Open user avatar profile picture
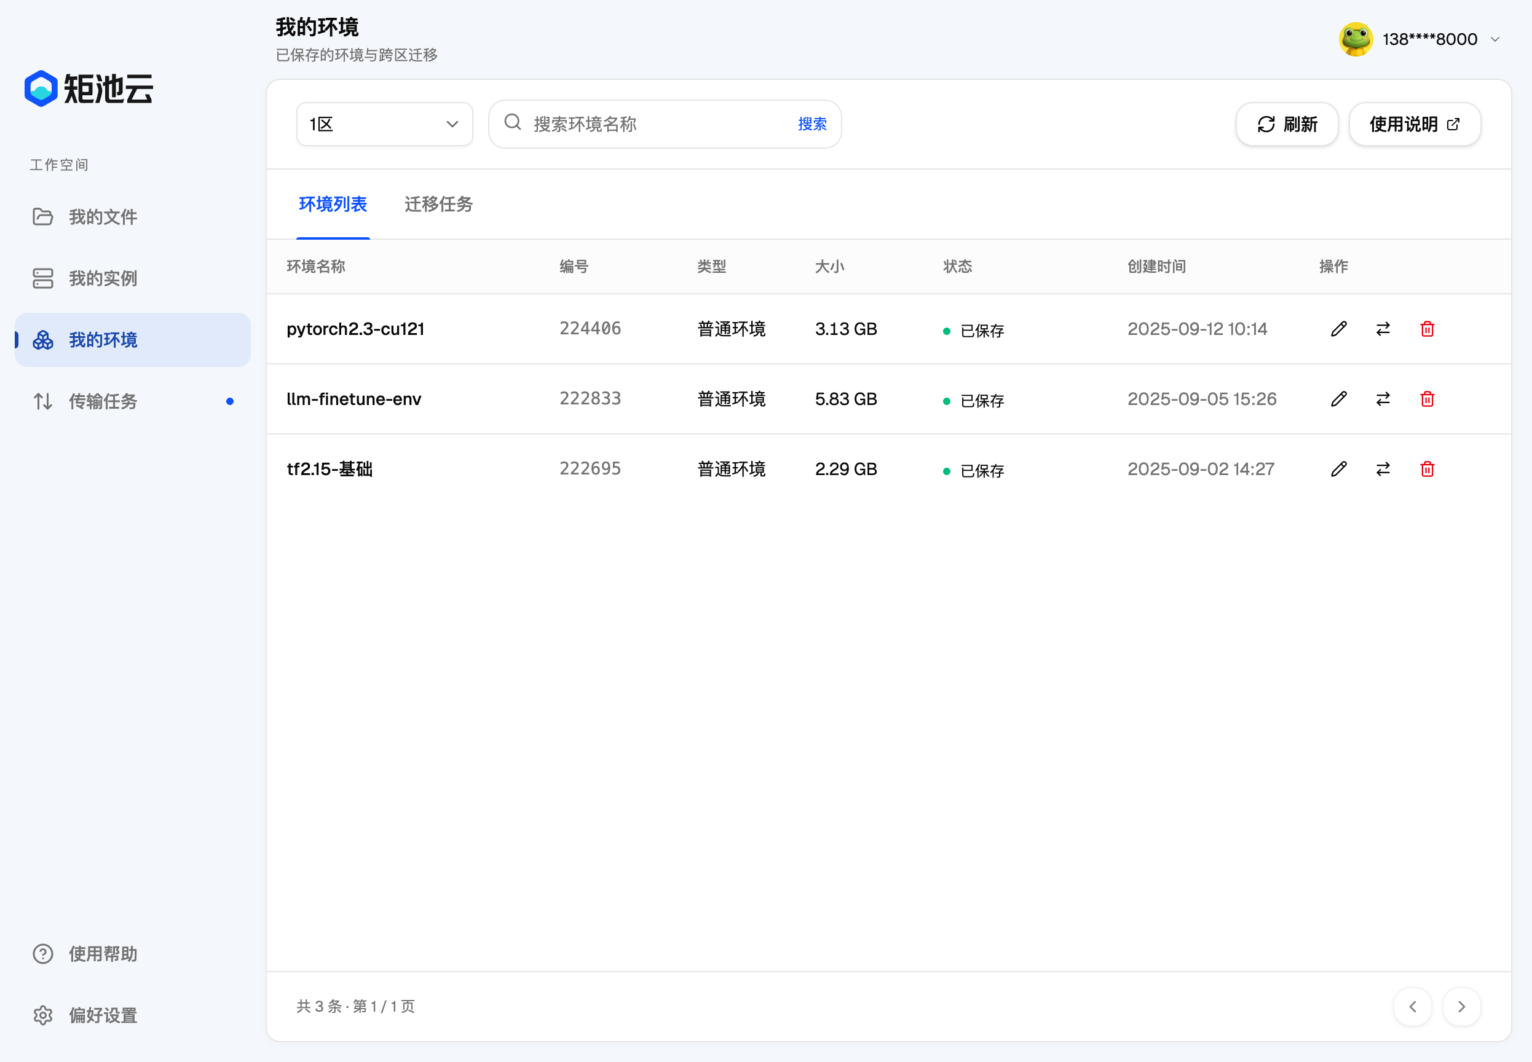The height and width of the screenshot is (1062, 1532). (x=1356, y=39)
